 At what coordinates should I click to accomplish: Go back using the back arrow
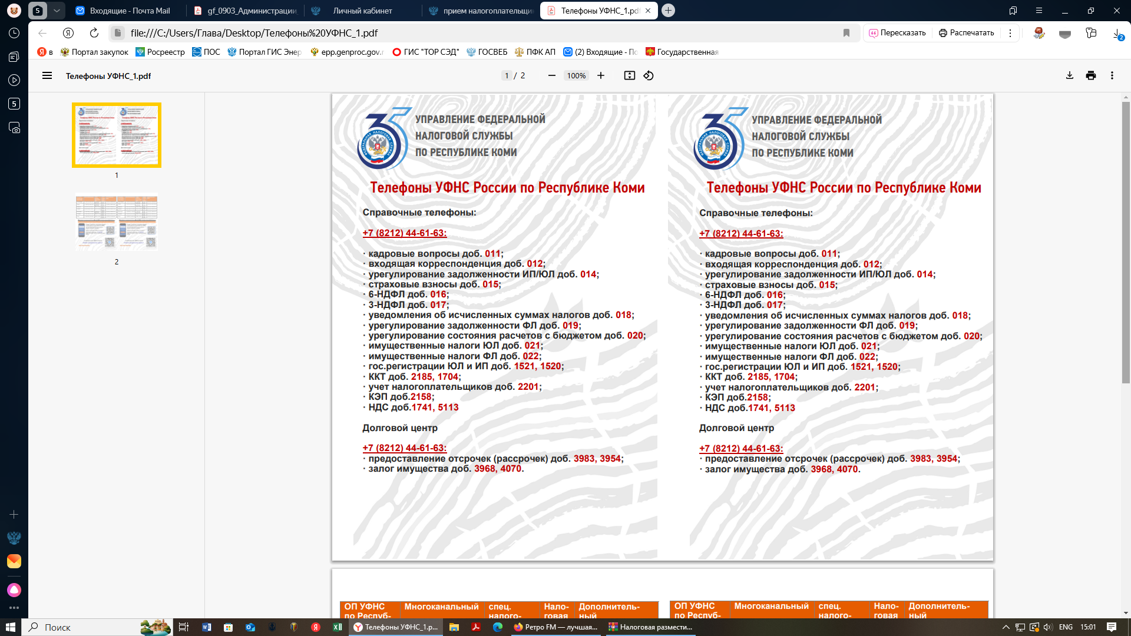click(42, 33)
